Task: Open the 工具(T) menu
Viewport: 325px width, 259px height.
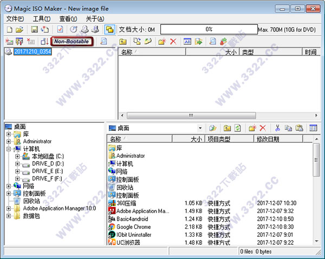Action: tap(42, 19)
